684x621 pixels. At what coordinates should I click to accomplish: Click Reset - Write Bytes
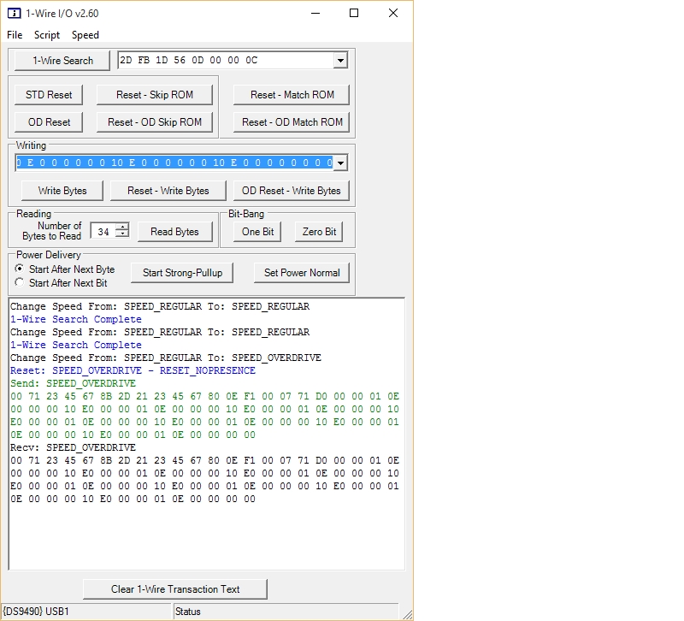[x=168, y=191]
